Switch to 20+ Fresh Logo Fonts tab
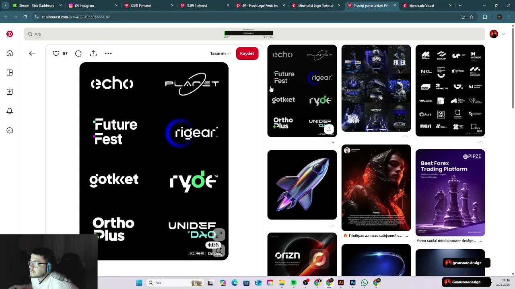This screenshot has height=289, width=515. [x=259, y=6]
